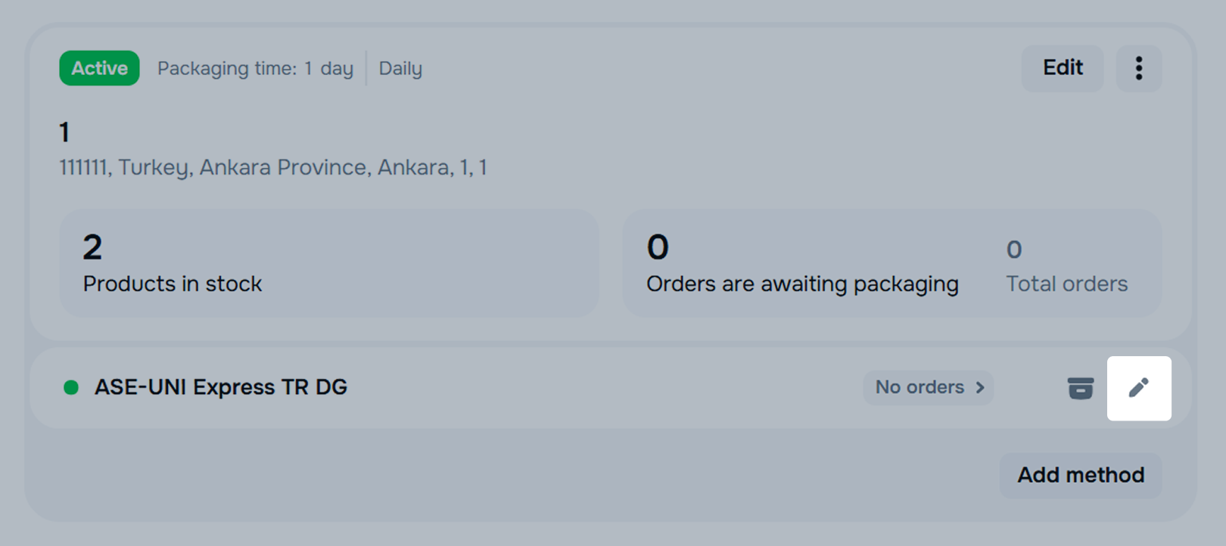
Task: Select the ASE-UNI Express TR DG method name
Action: pyautogui.click(x=220, y=387)
